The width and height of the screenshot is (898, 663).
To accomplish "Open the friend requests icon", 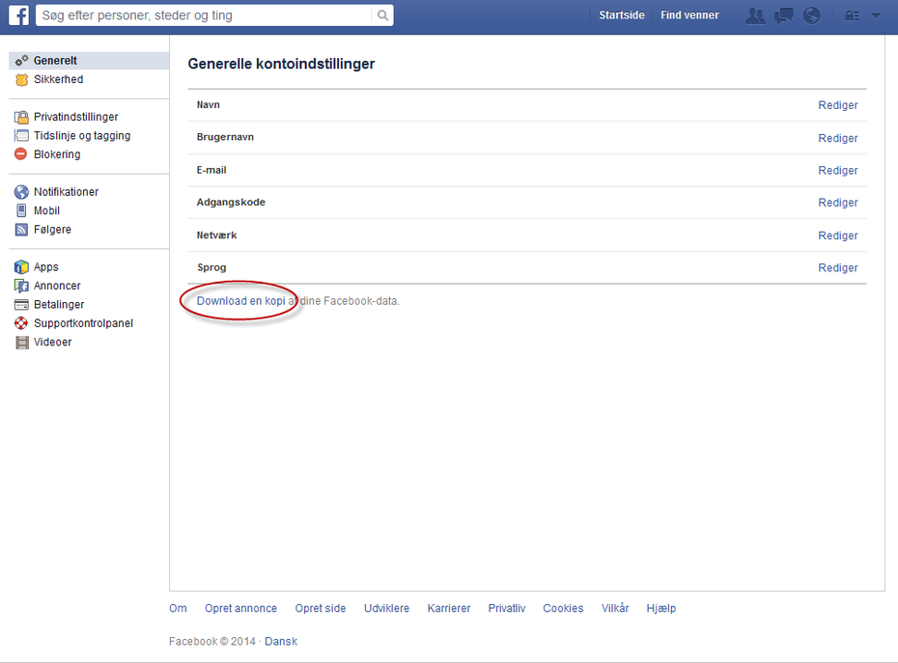I will pos(755,15).
